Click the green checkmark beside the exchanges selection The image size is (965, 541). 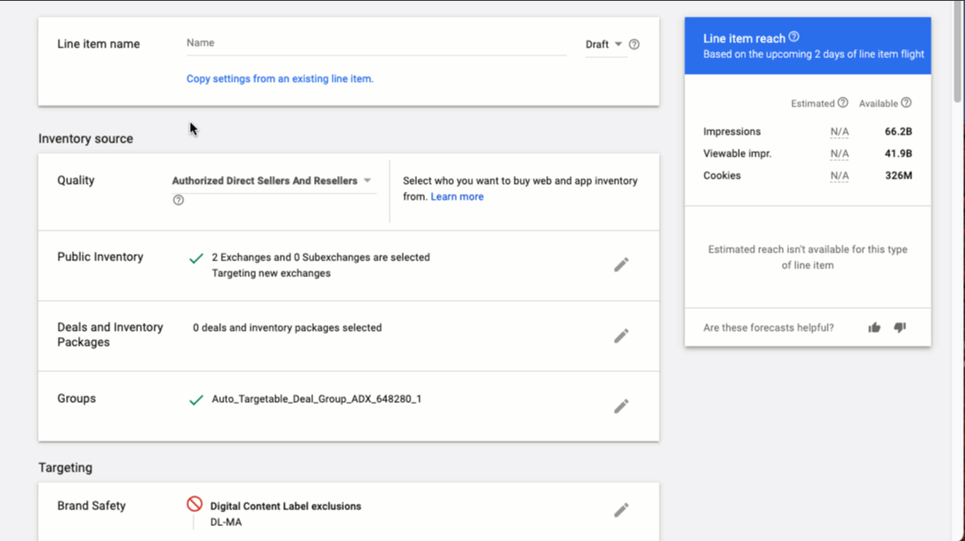(x=196, y=257)
